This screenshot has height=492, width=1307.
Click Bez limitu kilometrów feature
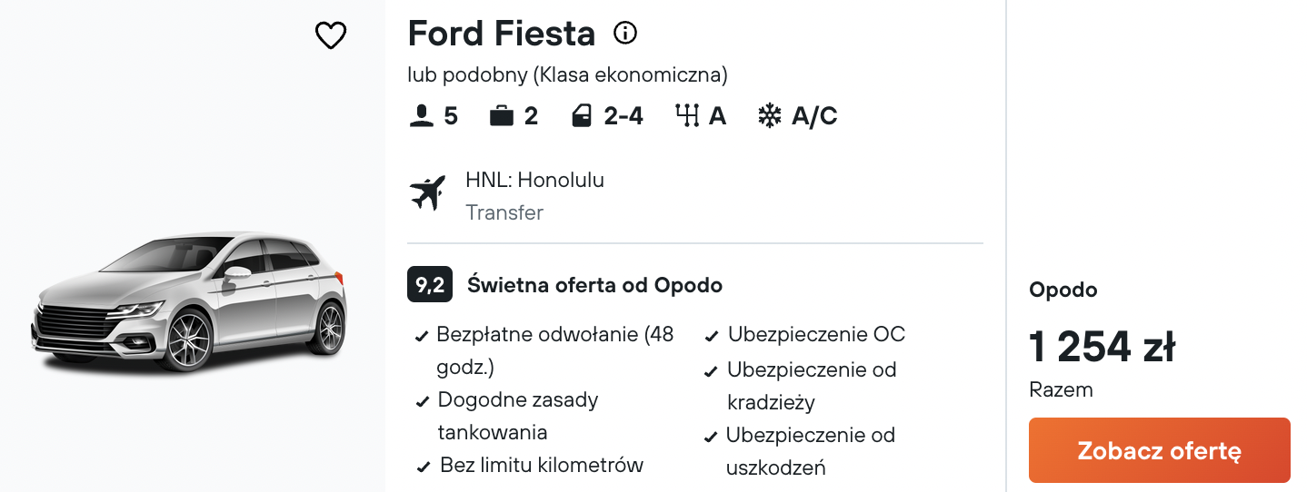[542, 466]
